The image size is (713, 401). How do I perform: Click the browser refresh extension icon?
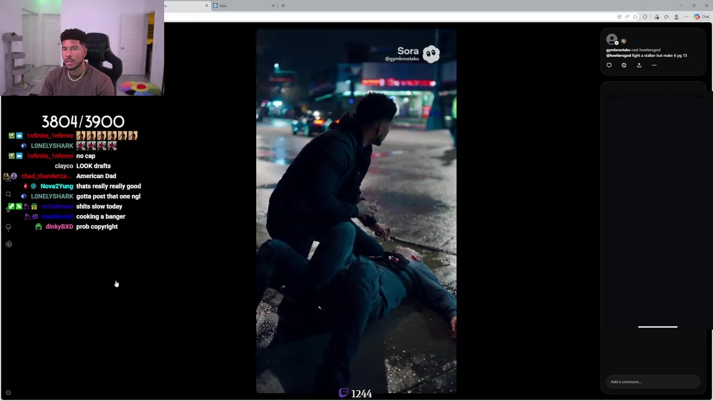[645, 17]
